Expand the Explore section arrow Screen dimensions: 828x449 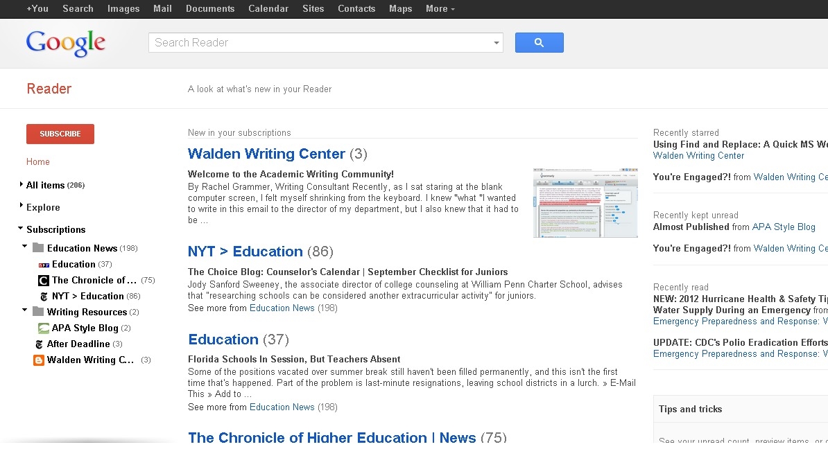click(x=21, y=205)
